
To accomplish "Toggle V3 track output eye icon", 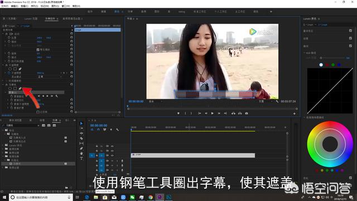I will pyautogui.click(x=112, y=146).
